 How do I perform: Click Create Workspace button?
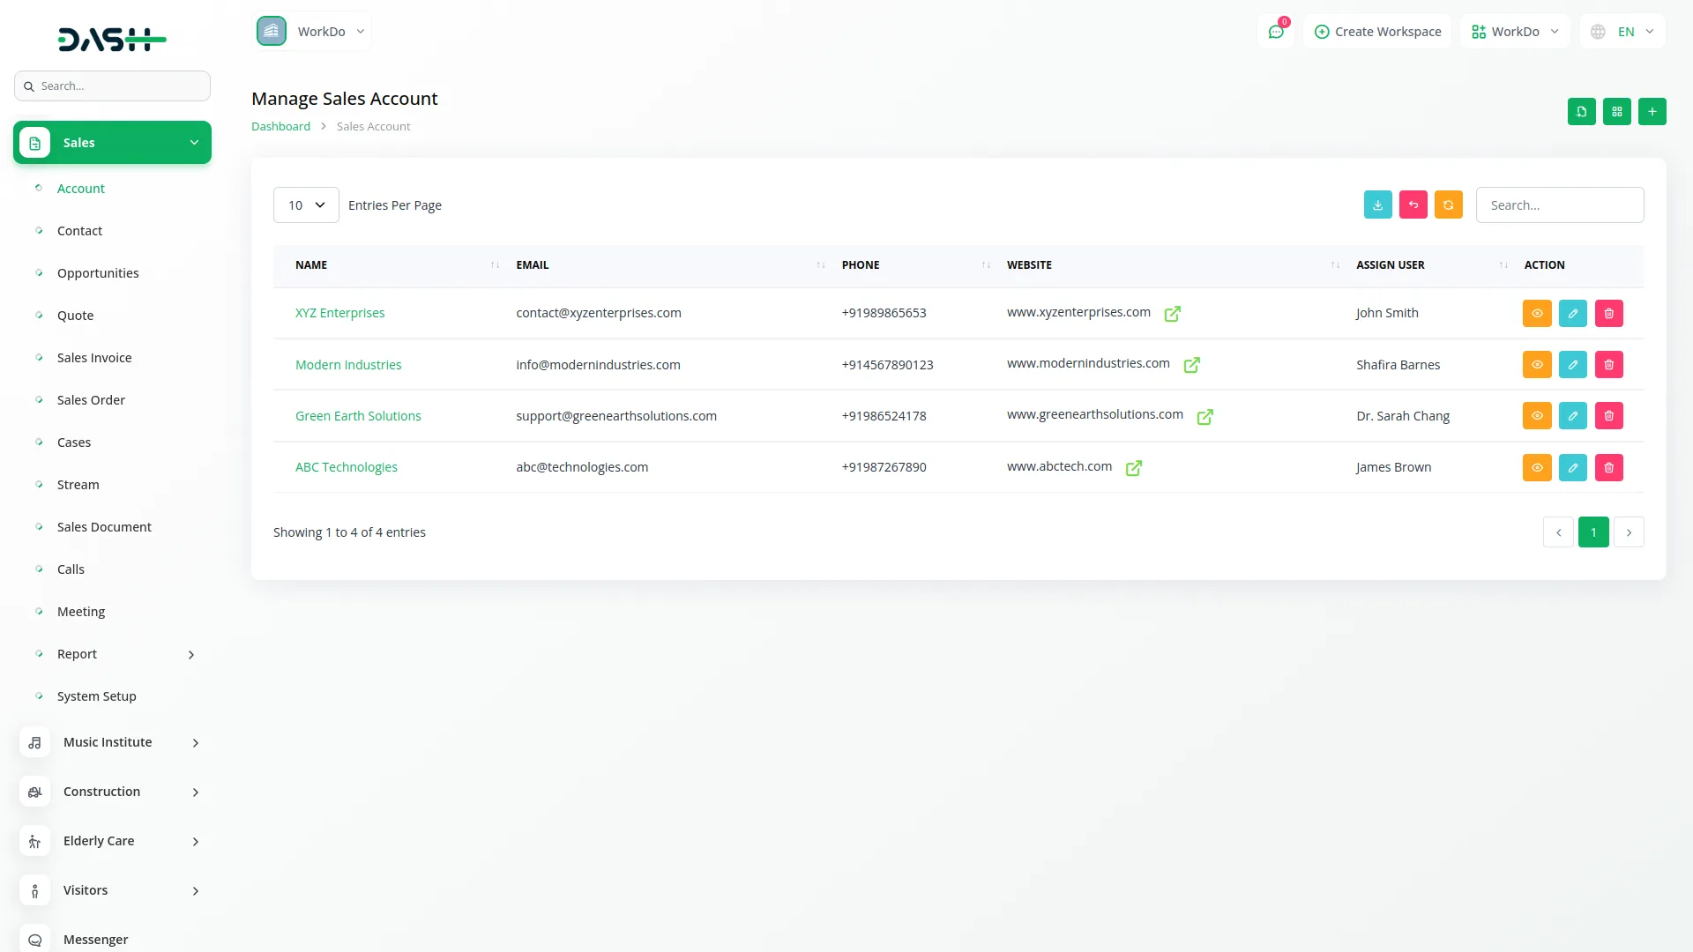[x=1377, y=32]
